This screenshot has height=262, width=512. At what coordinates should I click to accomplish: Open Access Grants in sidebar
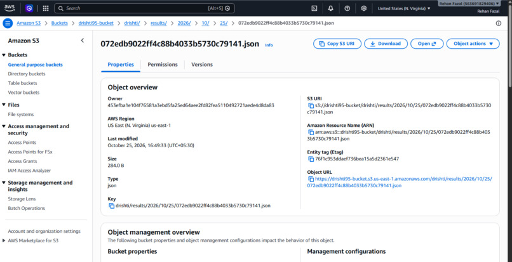(22, 161)
